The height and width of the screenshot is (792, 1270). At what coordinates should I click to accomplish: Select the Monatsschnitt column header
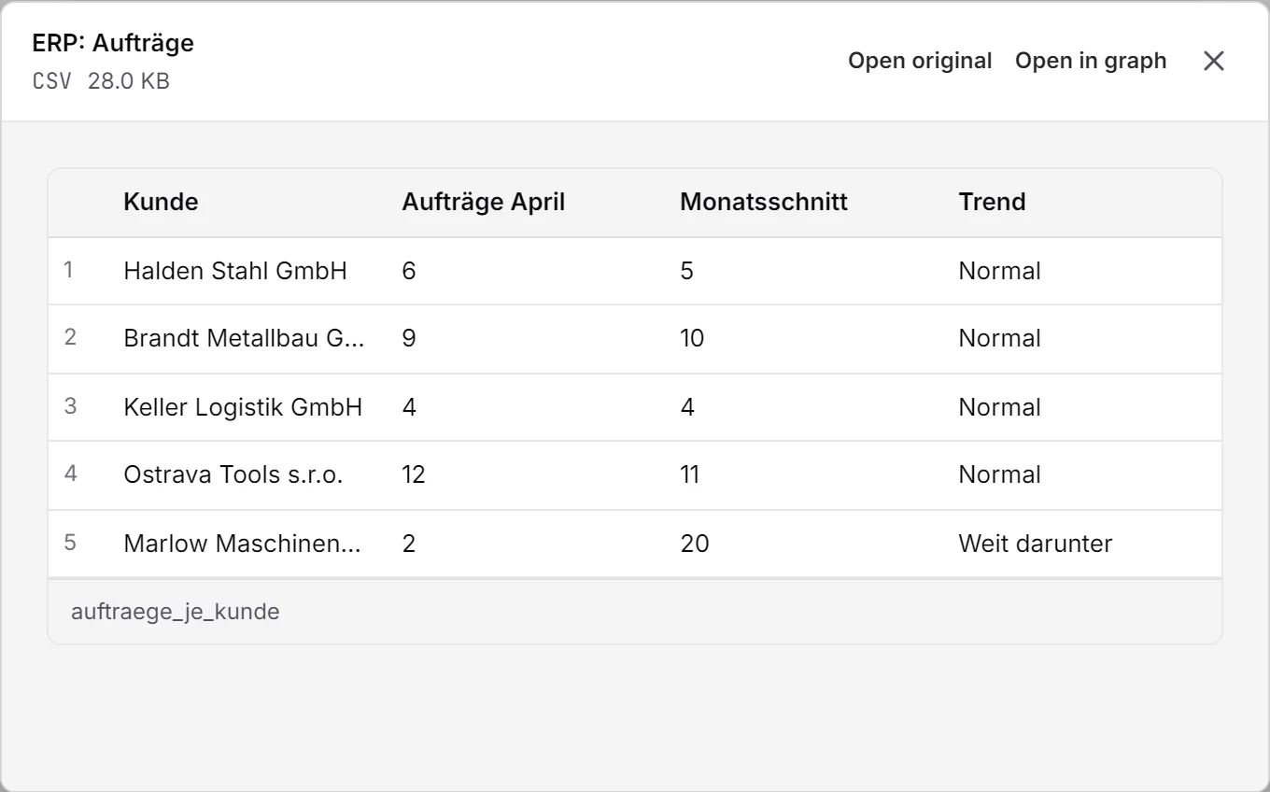click(764, 202)
